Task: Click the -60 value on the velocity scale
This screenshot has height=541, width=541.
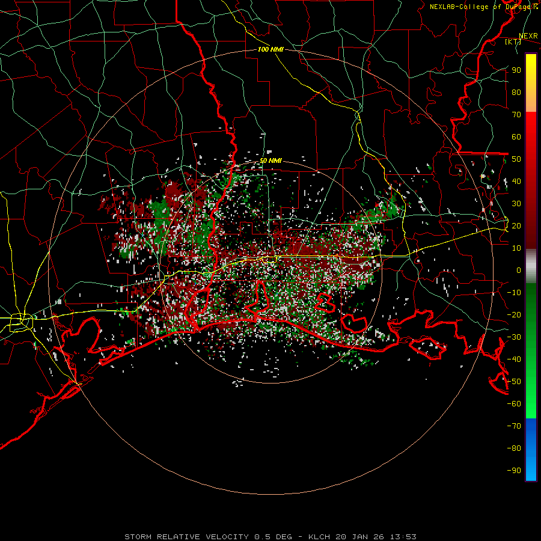Action: point(514,404)
